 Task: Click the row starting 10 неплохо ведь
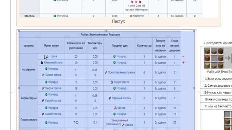[216, 100]
